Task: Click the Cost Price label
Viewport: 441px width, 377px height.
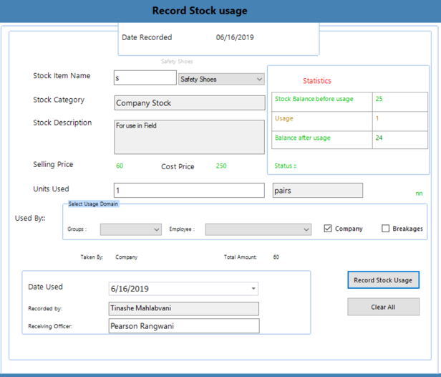Action: point(178,167)
